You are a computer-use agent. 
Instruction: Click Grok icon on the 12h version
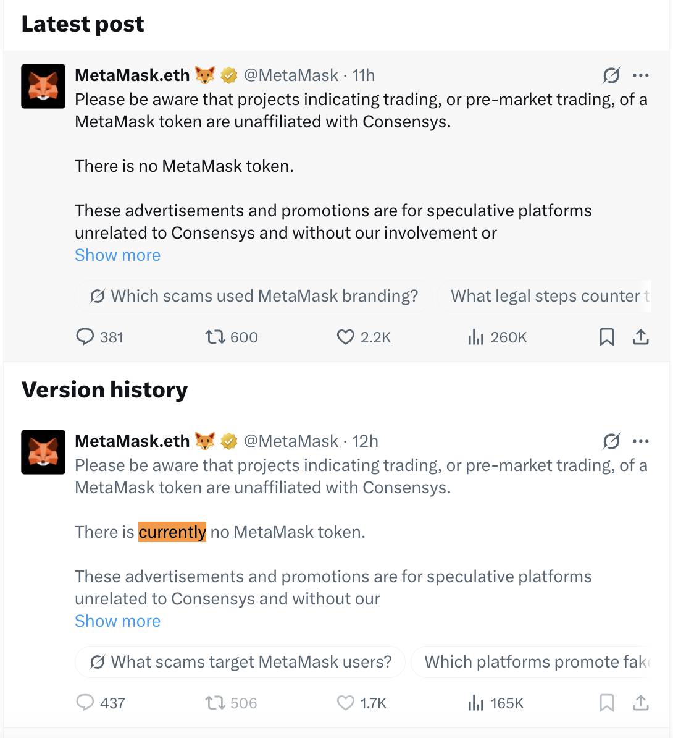coord(611,441)
